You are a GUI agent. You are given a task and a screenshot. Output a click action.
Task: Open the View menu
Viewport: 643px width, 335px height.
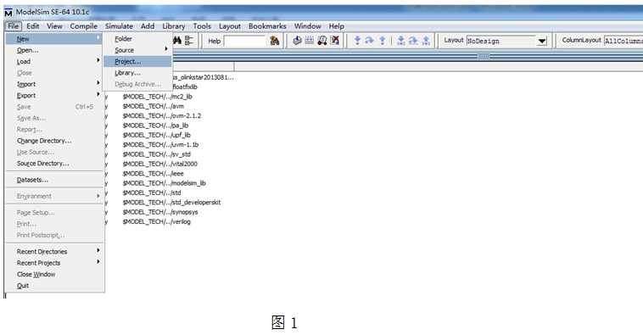(x=54, y=26)
